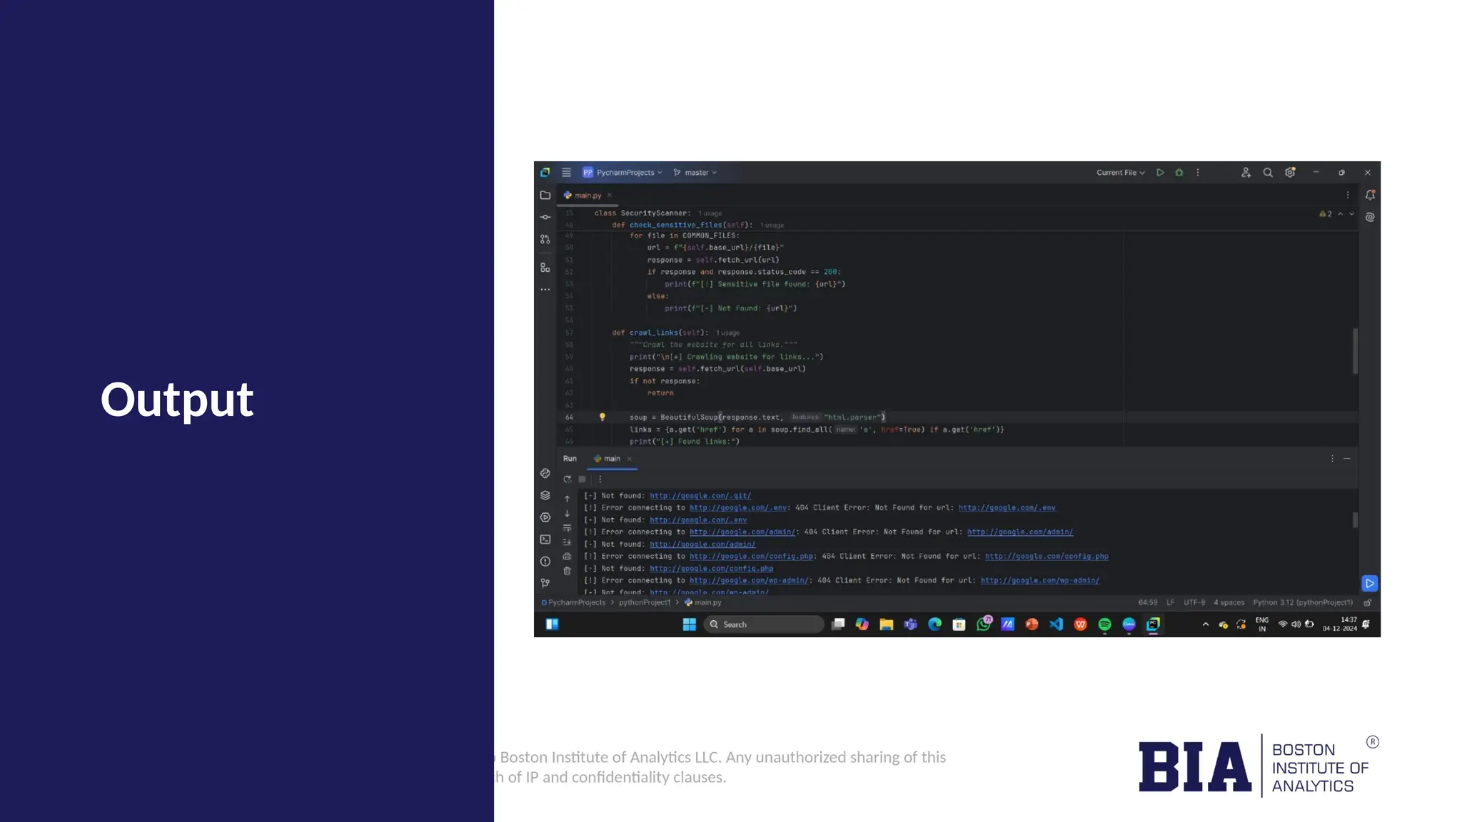The width and height of the screenshot is (1462, 822).
Task: Open the Project folder tool window
Action: click(545, 195)
